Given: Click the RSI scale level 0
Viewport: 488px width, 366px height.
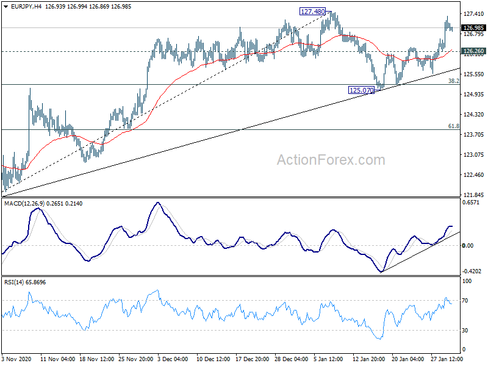Looking at the screenshot, I should coord(464,350).
